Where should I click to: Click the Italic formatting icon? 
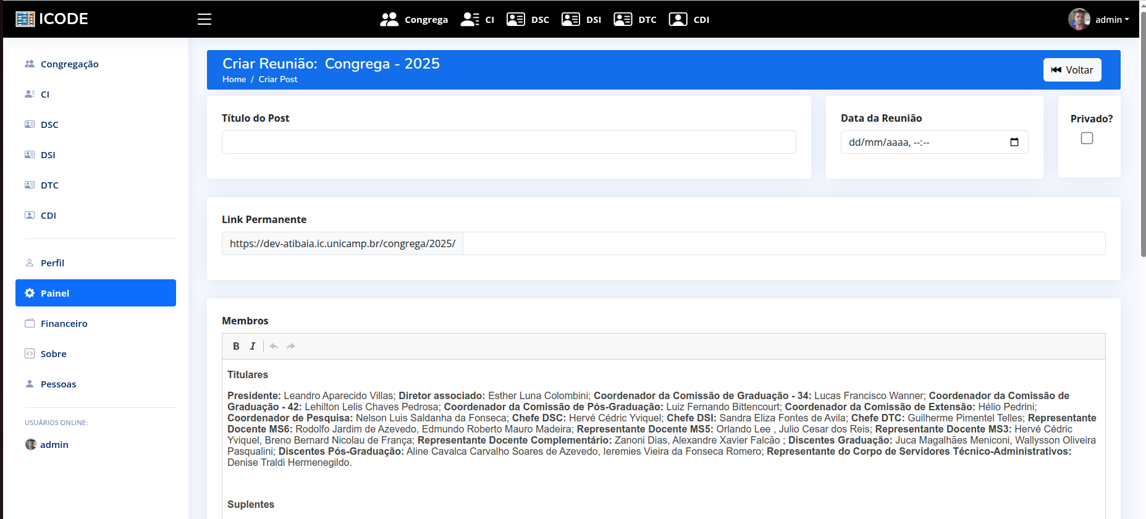253,346
